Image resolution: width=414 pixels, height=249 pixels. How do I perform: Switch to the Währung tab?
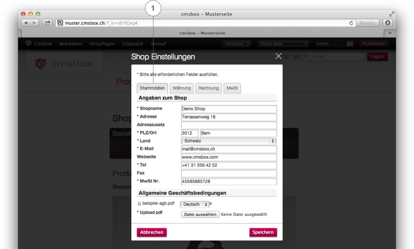coord(182,88)
